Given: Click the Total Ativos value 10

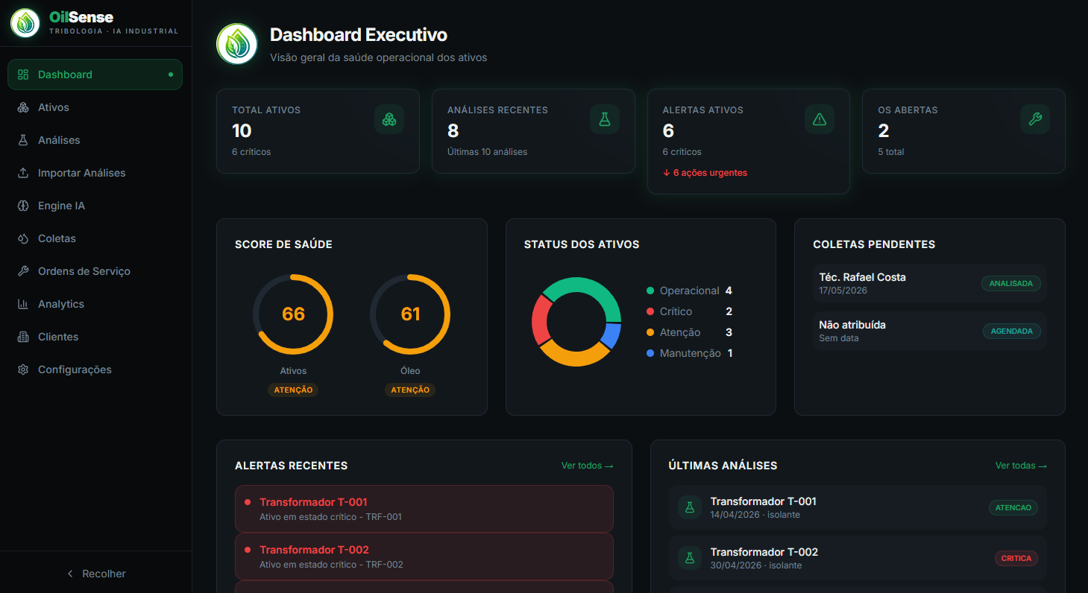Looking at the screenshot, I should pyautogui.click(x=242, y=131).
